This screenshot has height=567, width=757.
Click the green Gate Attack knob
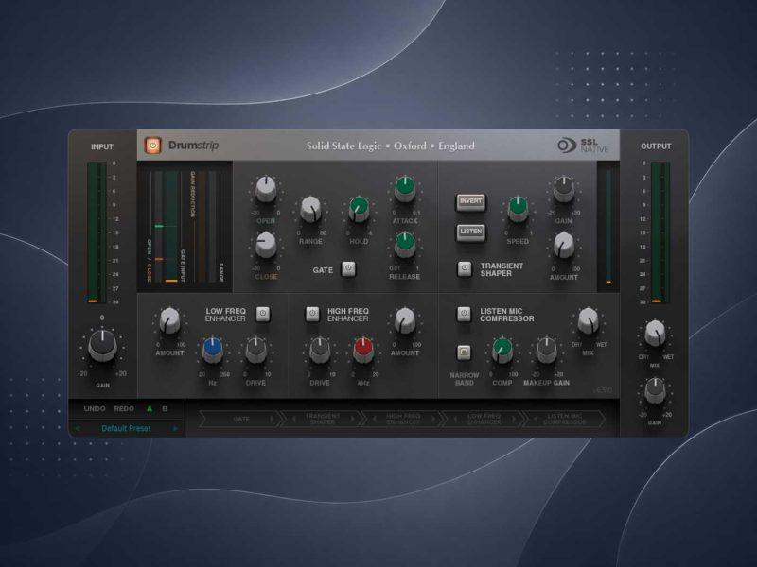(405, 188)
